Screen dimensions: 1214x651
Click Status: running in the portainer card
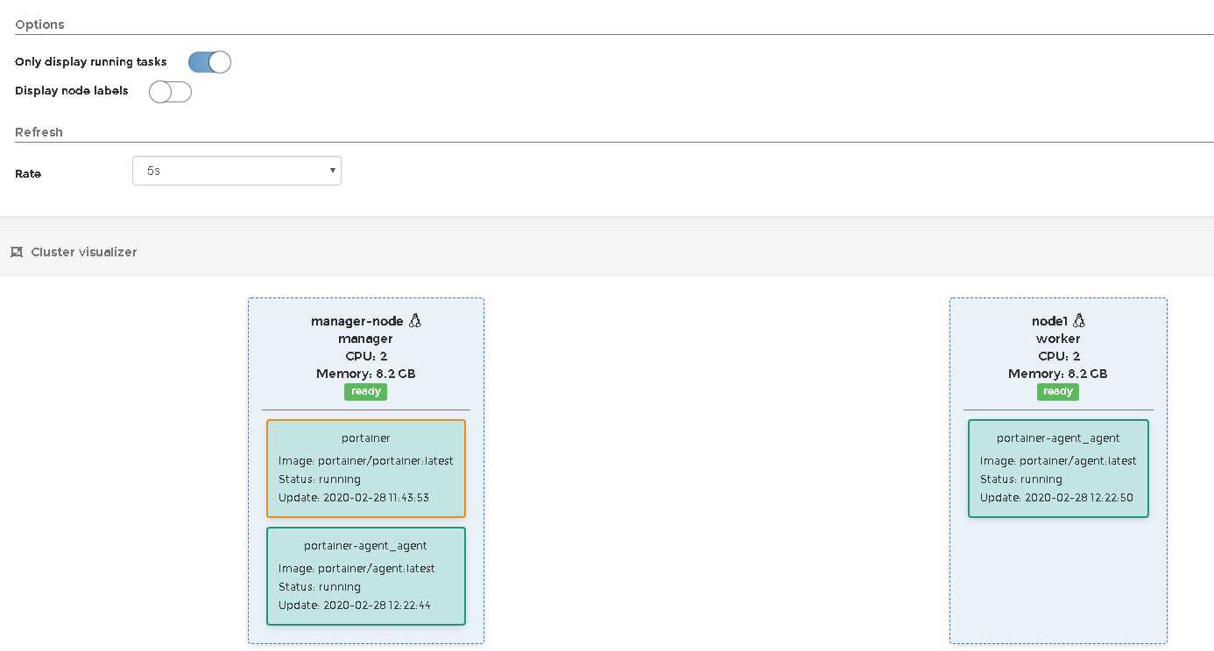320,479
